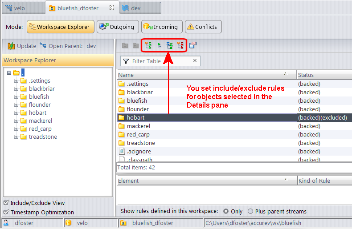This screenshot has height=229, width=352.
Task: Open the Conflicts mode
Action: click(x=203, y=27)
